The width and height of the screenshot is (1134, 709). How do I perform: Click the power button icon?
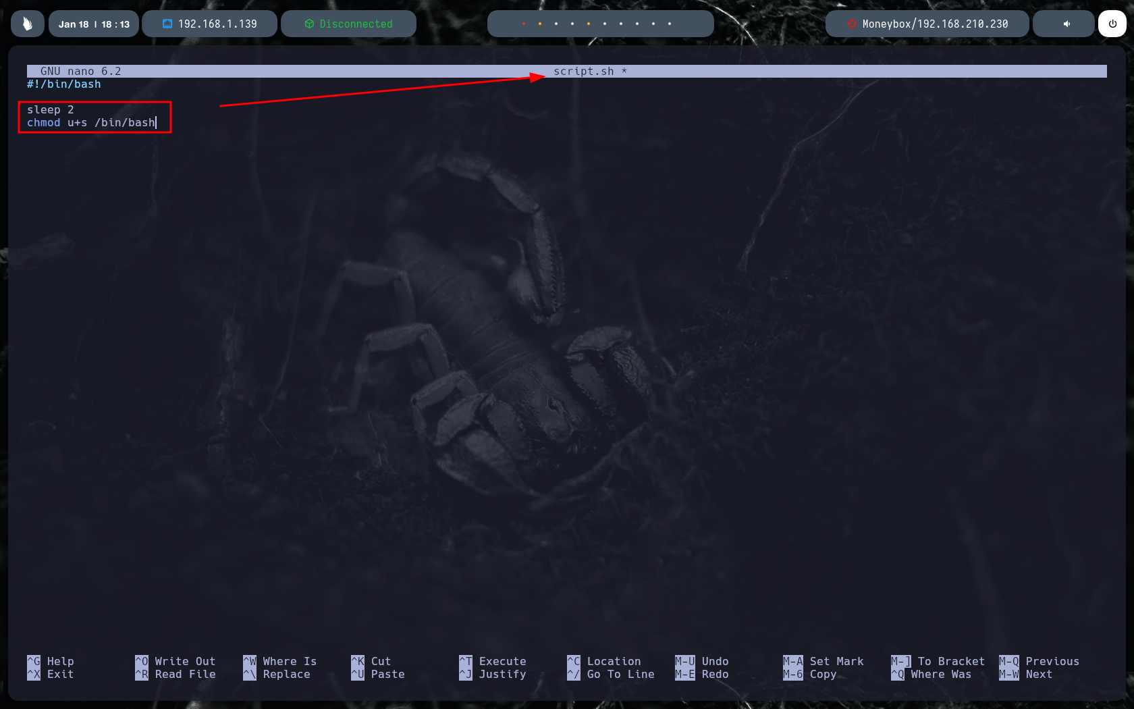1112,24
